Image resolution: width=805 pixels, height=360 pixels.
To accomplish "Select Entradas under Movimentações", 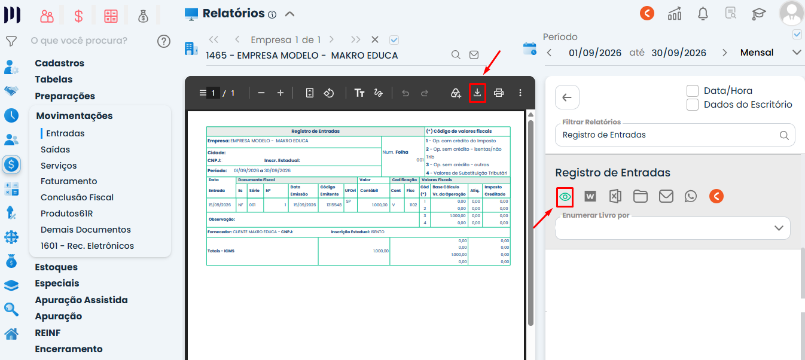I will tap(65, 133).
